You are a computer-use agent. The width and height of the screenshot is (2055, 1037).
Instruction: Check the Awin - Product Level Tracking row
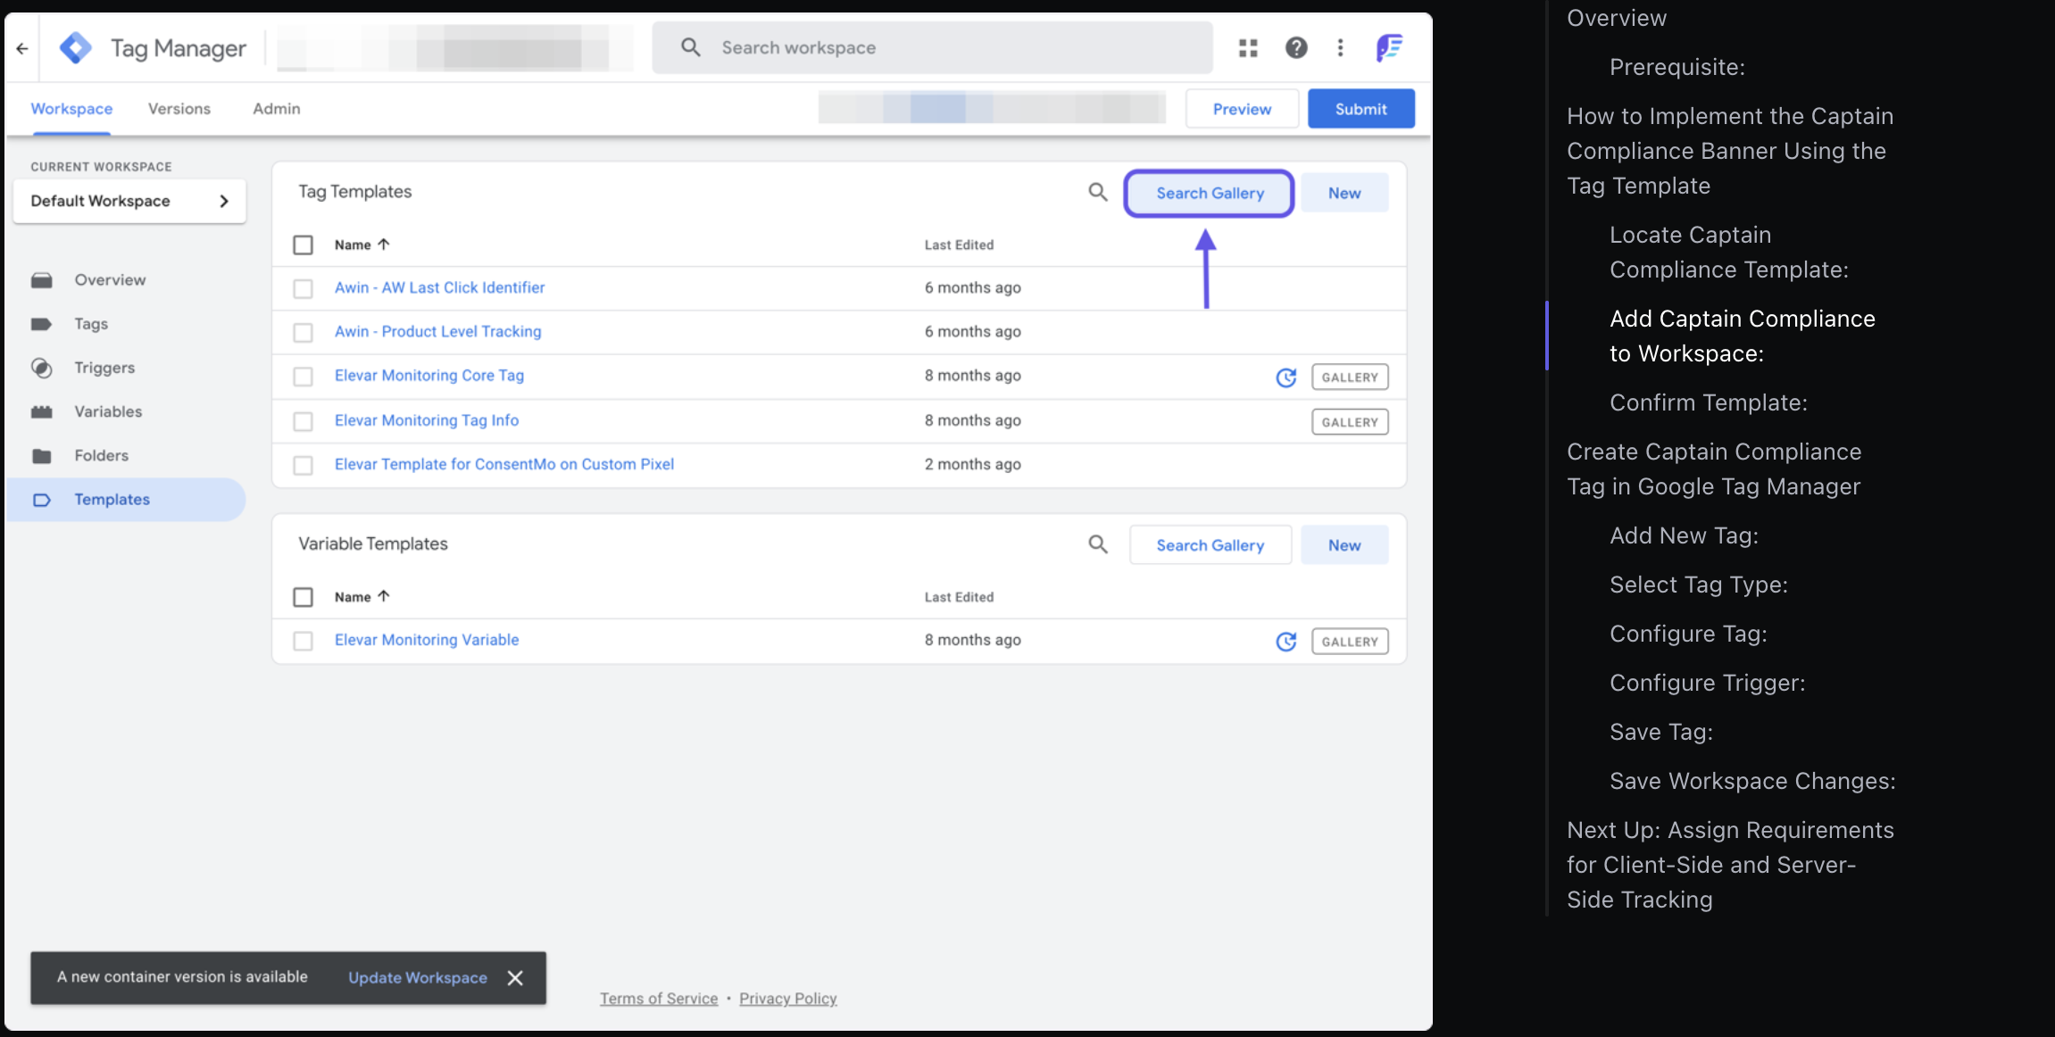[x=304, y=332]
